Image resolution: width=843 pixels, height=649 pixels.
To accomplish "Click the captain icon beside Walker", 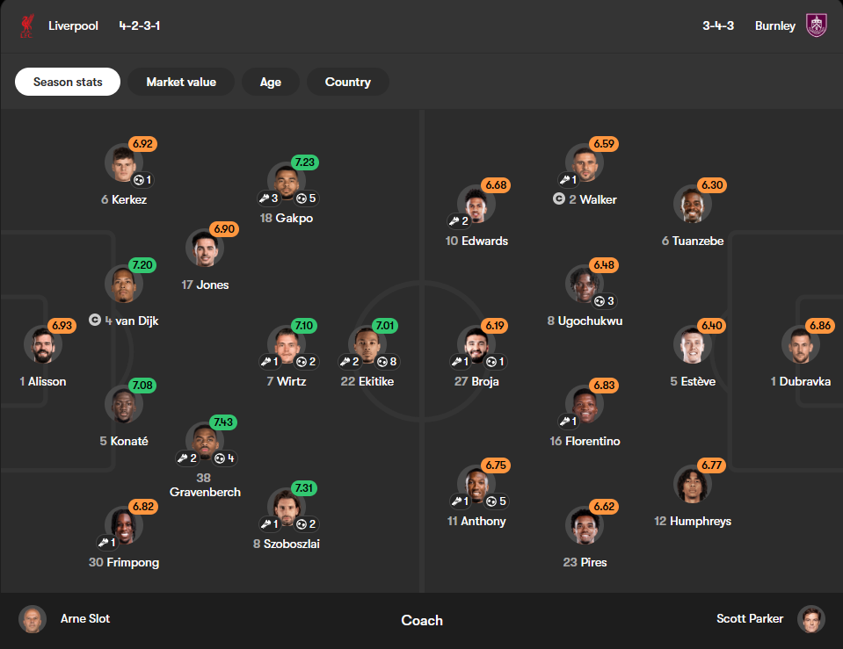I will [x=559, y=198].
